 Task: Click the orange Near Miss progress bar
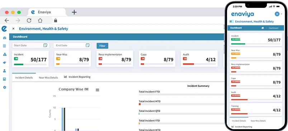pos(58,64)
